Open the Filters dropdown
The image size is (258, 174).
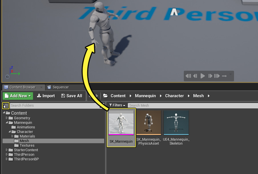tap(117, 105)
